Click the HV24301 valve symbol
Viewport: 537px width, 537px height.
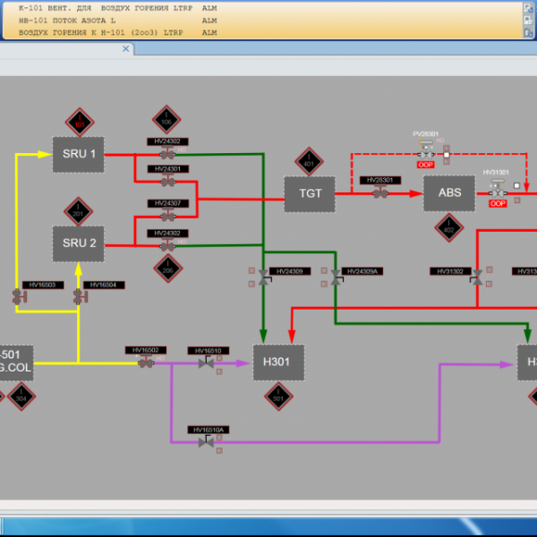click(x=166, y=182)
